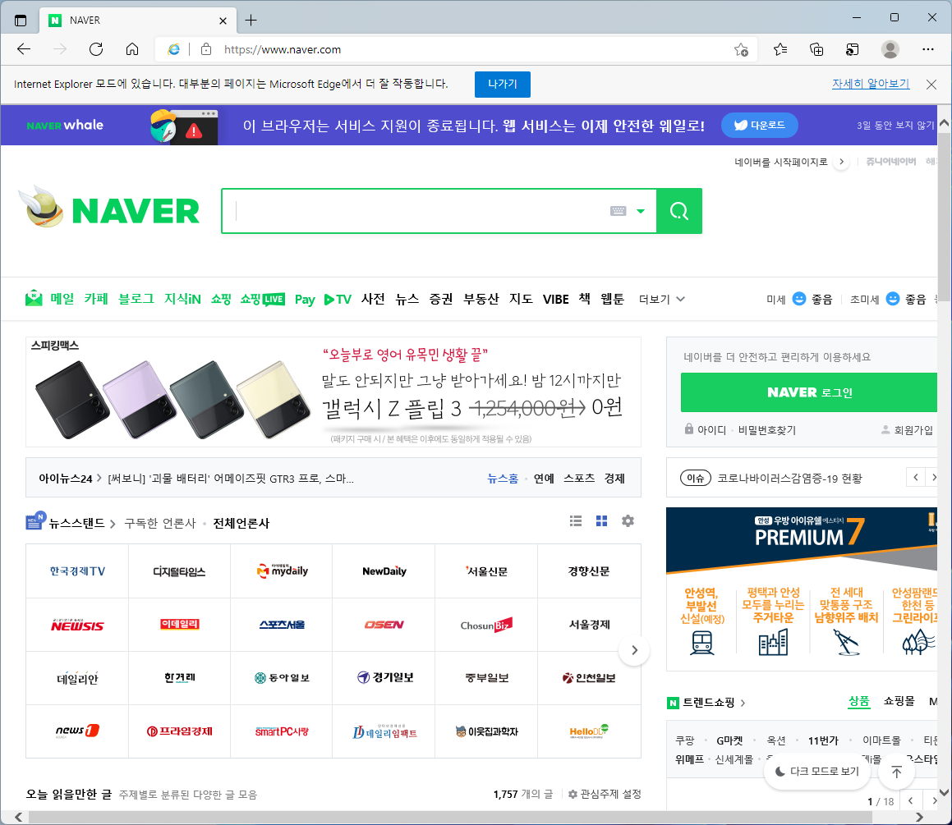Switch newsstand to grid view icon

pyautogui.click(x=602, y=521)
